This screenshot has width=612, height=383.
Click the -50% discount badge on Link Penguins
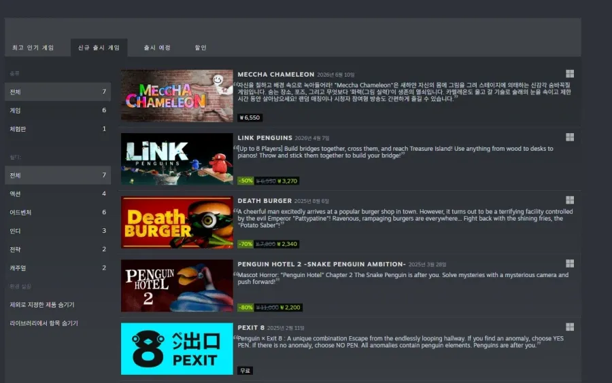coord(245,181)
